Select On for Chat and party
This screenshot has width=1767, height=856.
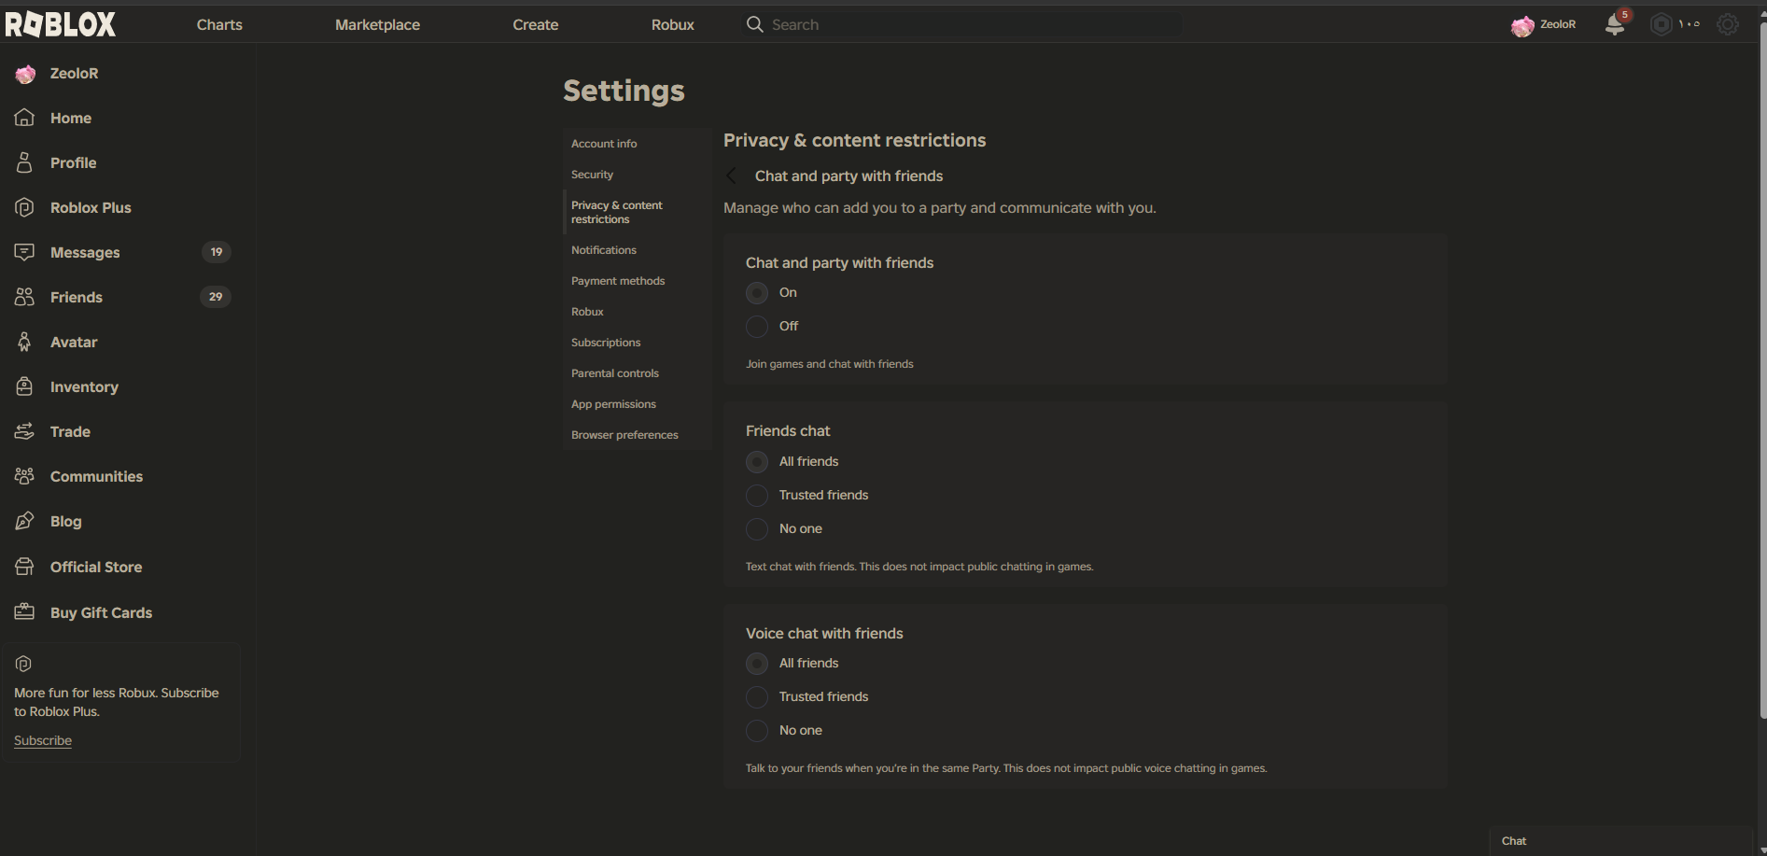[757, 293]
